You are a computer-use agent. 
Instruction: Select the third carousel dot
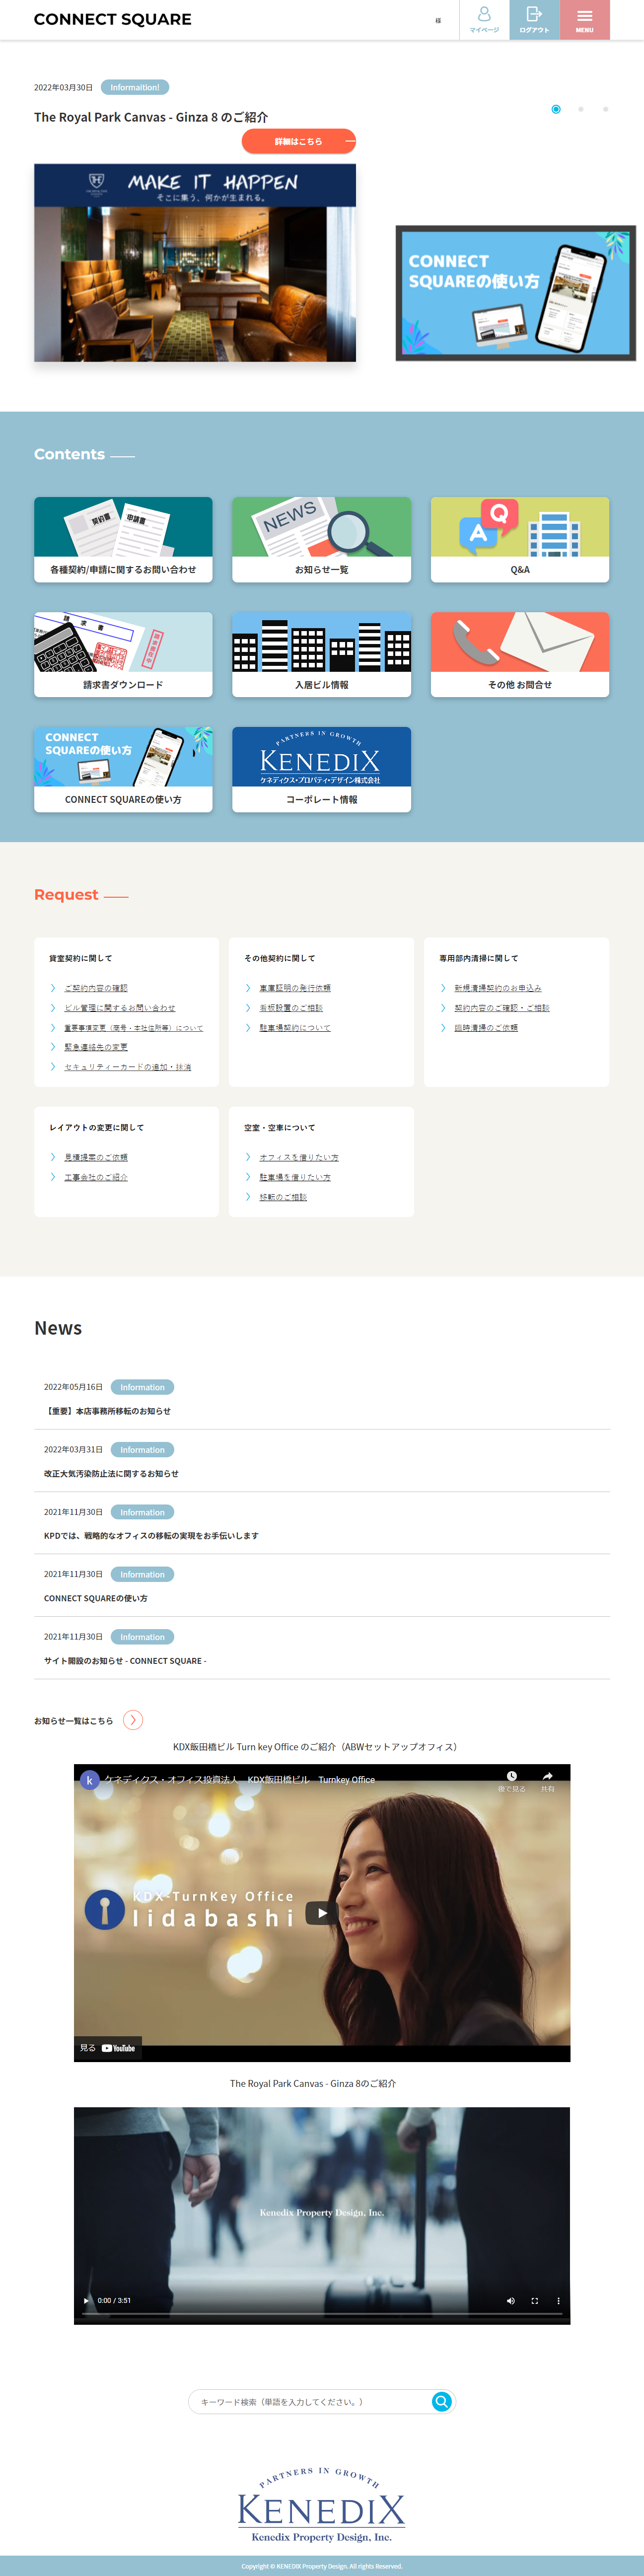[605, 109]
